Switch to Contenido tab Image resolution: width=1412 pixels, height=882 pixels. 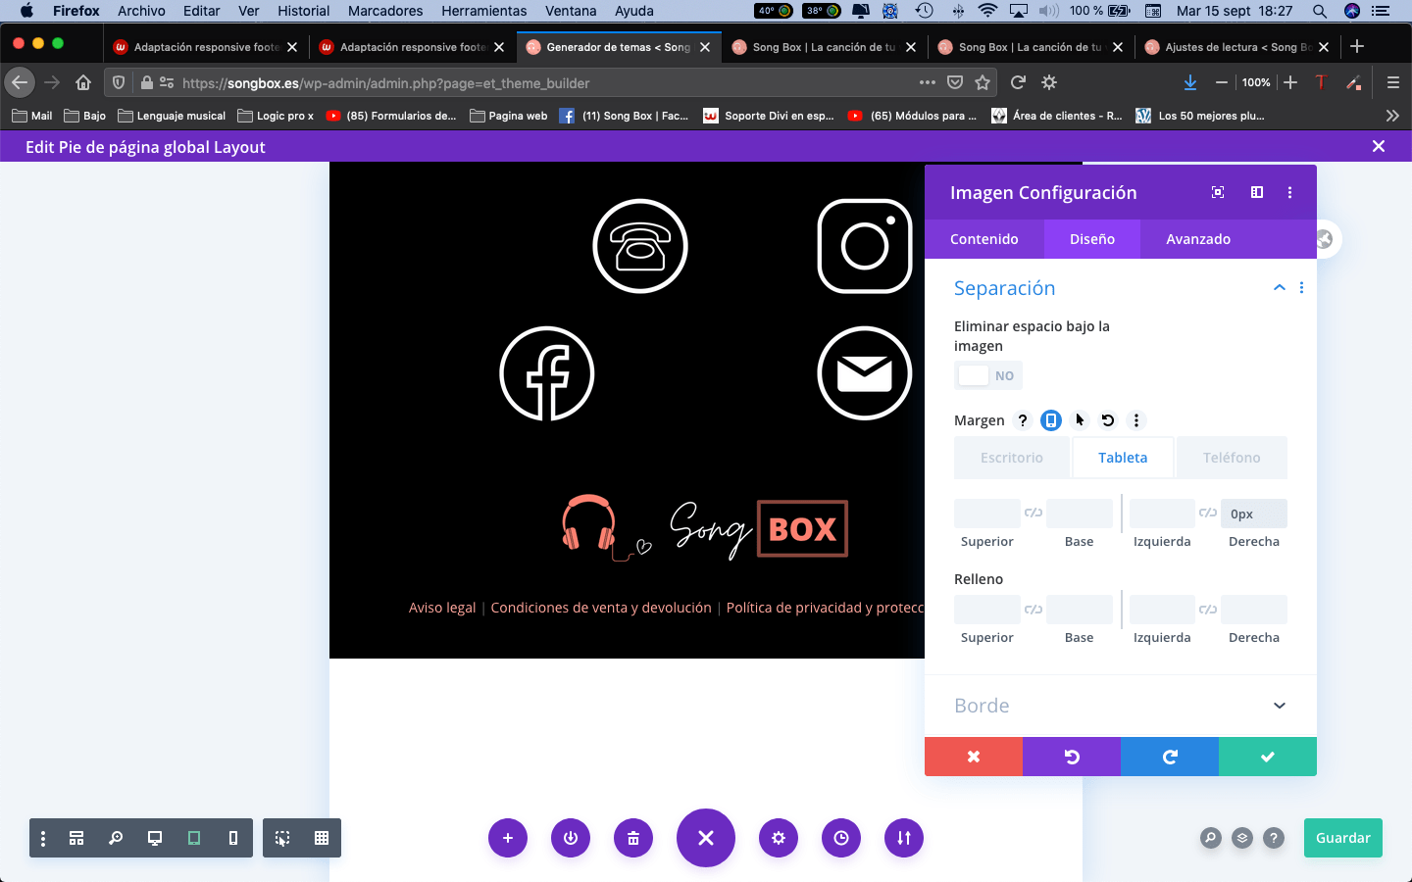coord(984,239)
